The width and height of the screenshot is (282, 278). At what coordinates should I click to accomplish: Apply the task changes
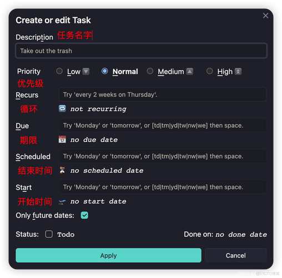[x=108, y=255]
